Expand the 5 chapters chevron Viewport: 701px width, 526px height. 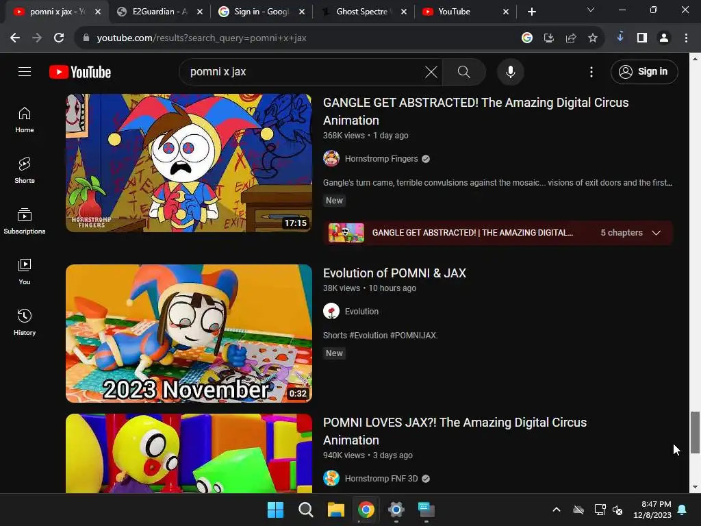pos(656,233)
